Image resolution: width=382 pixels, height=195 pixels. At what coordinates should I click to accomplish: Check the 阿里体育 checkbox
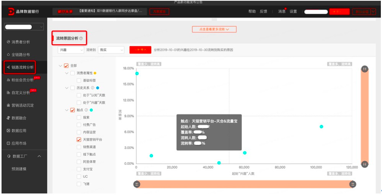pyautogui.click(x=79, y=162)
